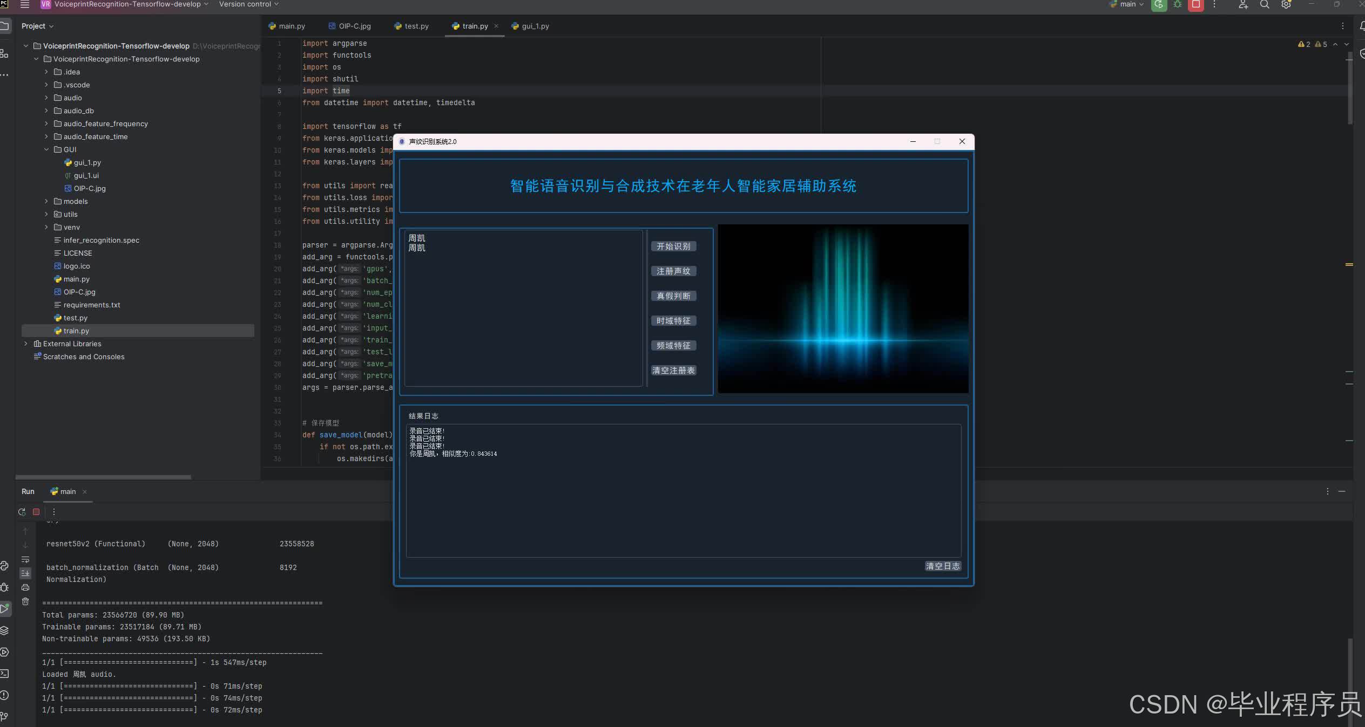The height and width of the screenshot is (727, 1365).
Task: Start debugging with the top bug icon
Action: point(1178,4)
